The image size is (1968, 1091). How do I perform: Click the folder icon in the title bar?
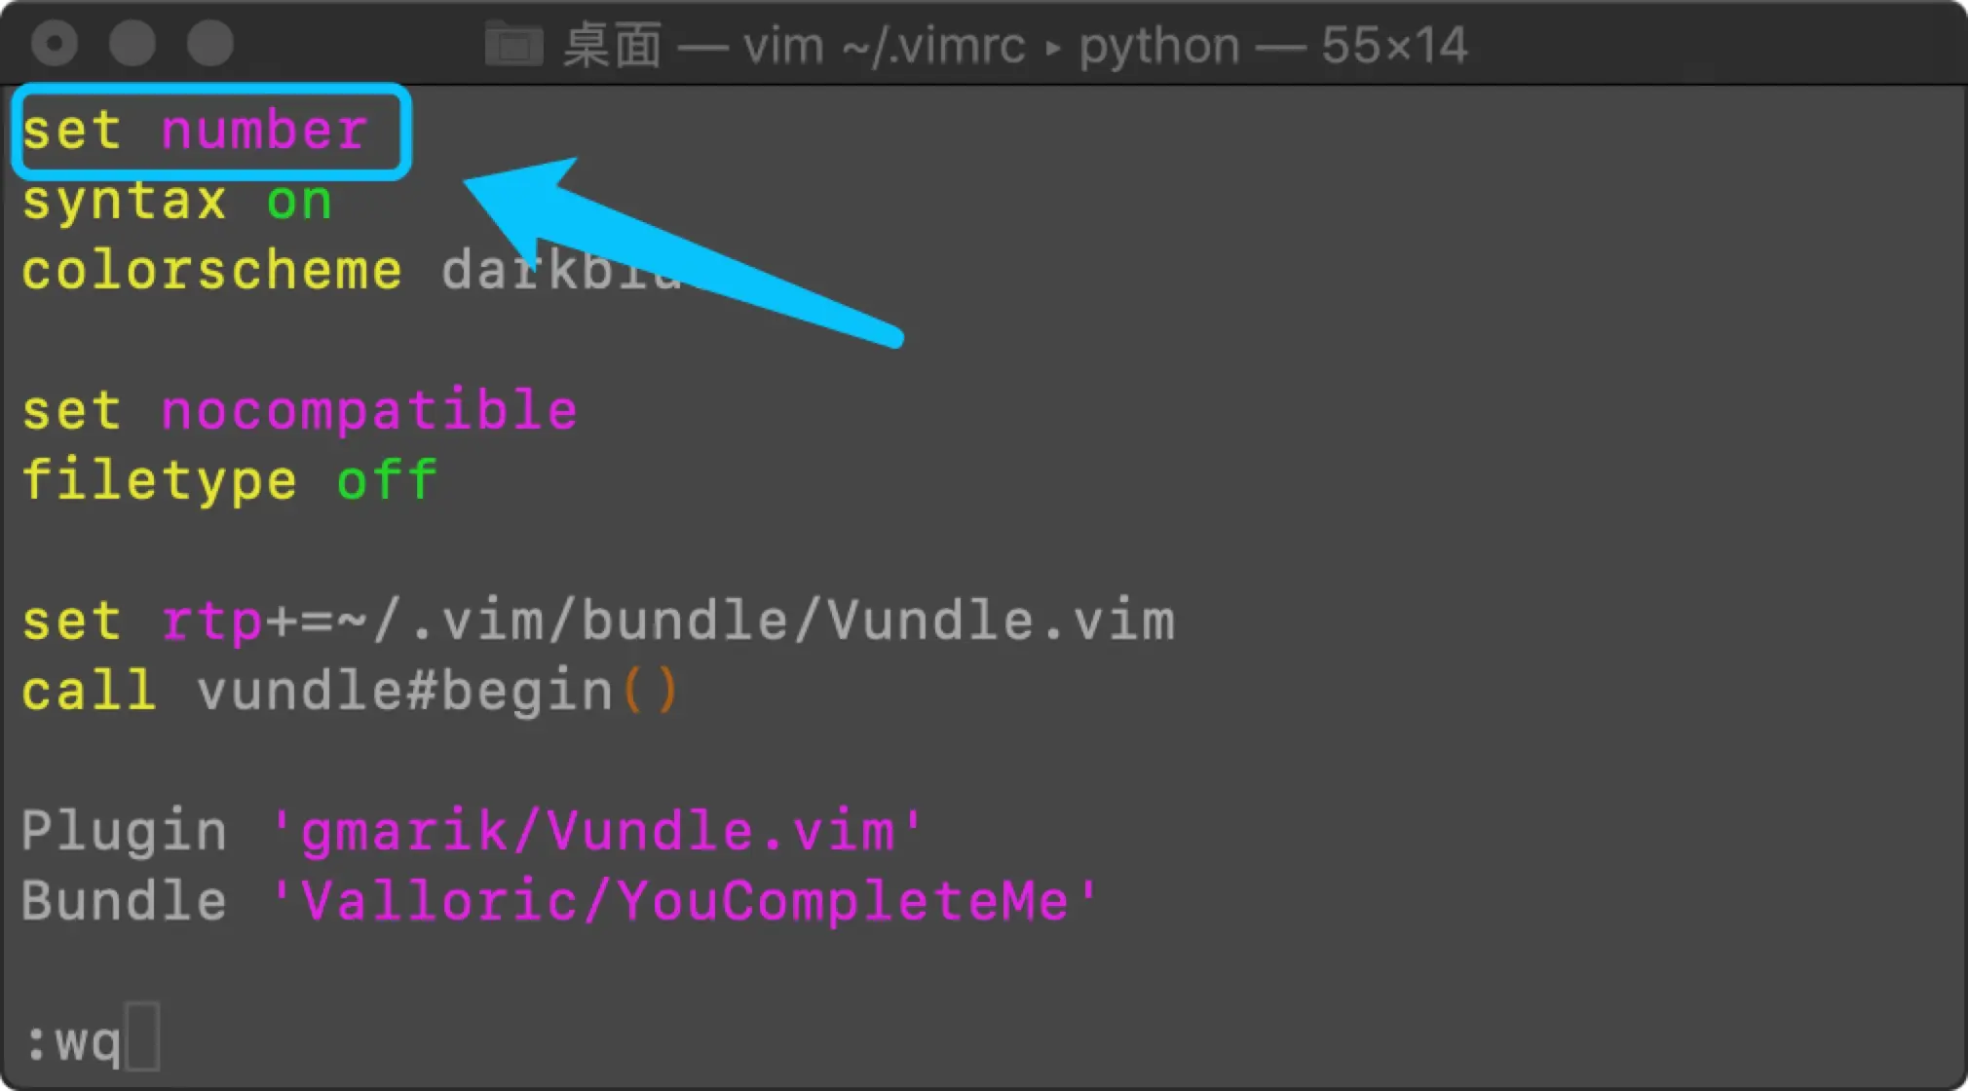pyautogui.click(x=513, y=44)
